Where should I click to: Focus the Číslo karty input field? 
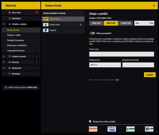pos(122,54)
